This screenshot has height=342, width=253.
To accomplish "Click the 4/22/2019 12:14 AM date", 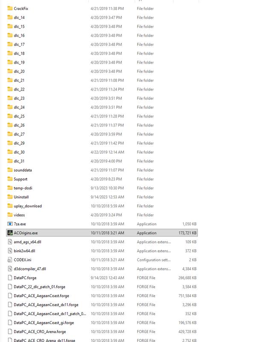I will (107, 152).
